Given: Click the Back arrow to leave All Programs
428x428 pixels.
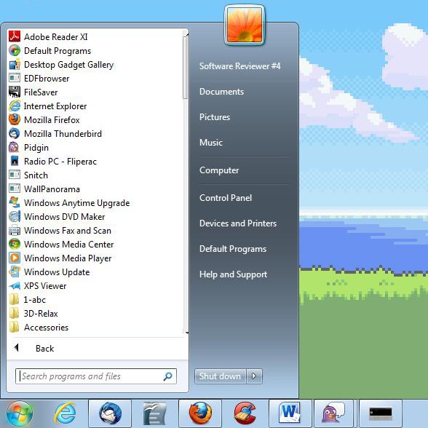Looking at the screenshot, I should pos(16,348).
